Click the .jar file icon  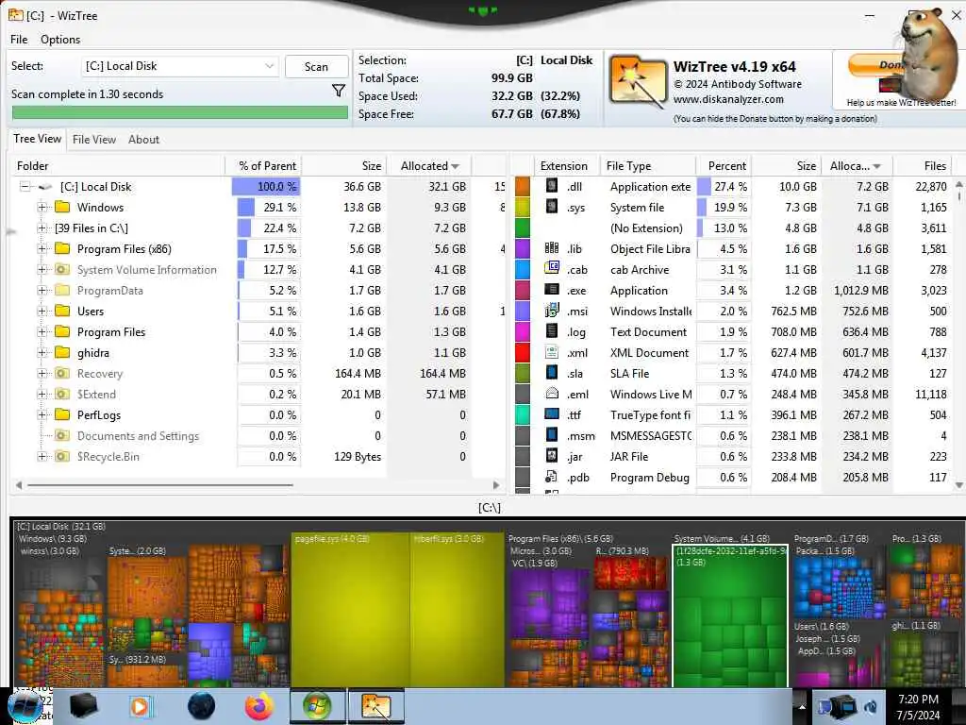(x=552, y=456)
